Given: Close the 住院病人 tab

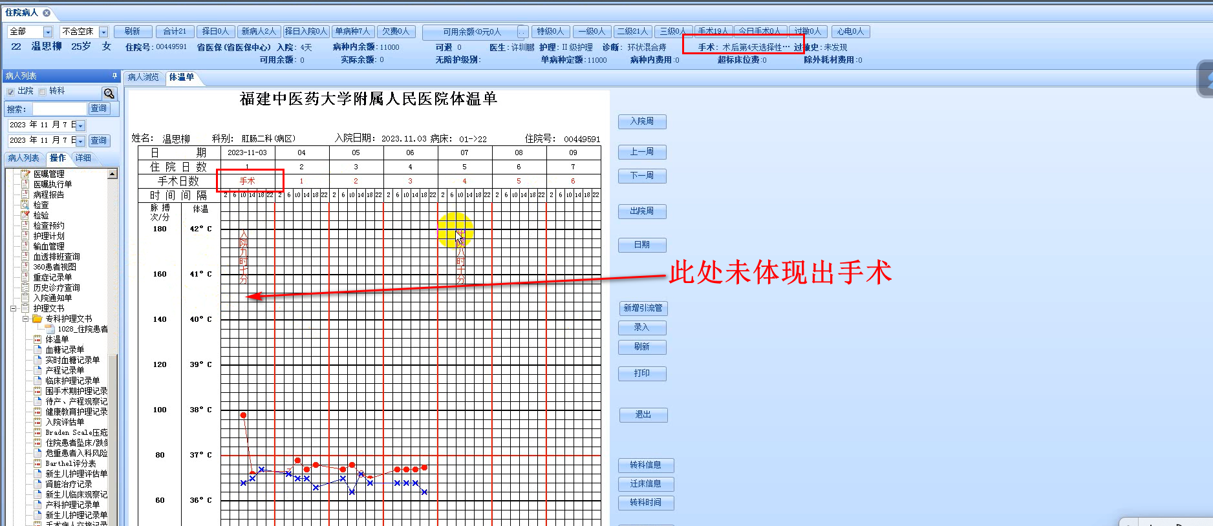Looking at the screenshot, I should point(47,13).
